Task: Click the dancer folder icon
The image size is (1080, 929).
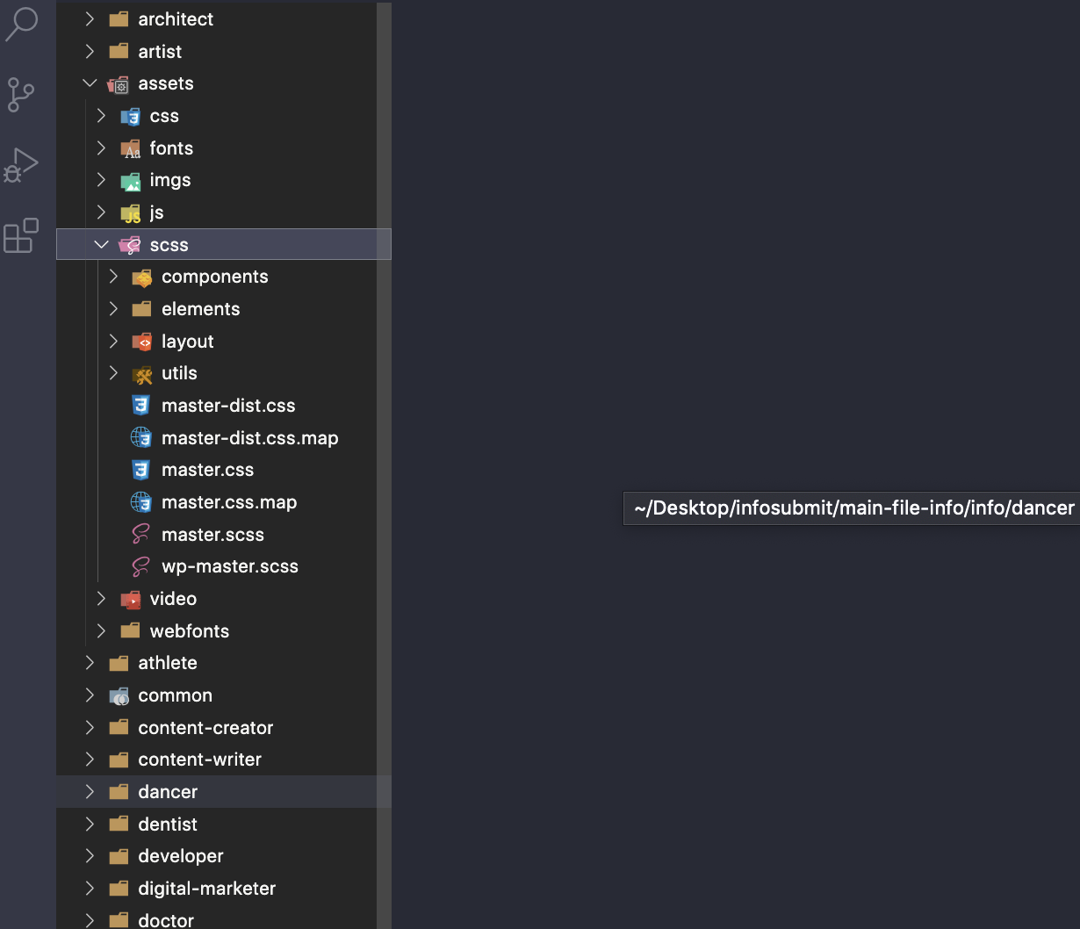Action: point(119,792)
